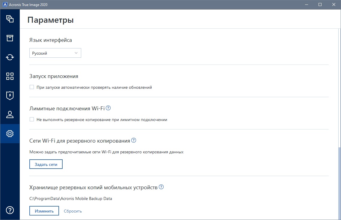Click the Сбросить link
This screenshot has height=220, width=341.
73,211
